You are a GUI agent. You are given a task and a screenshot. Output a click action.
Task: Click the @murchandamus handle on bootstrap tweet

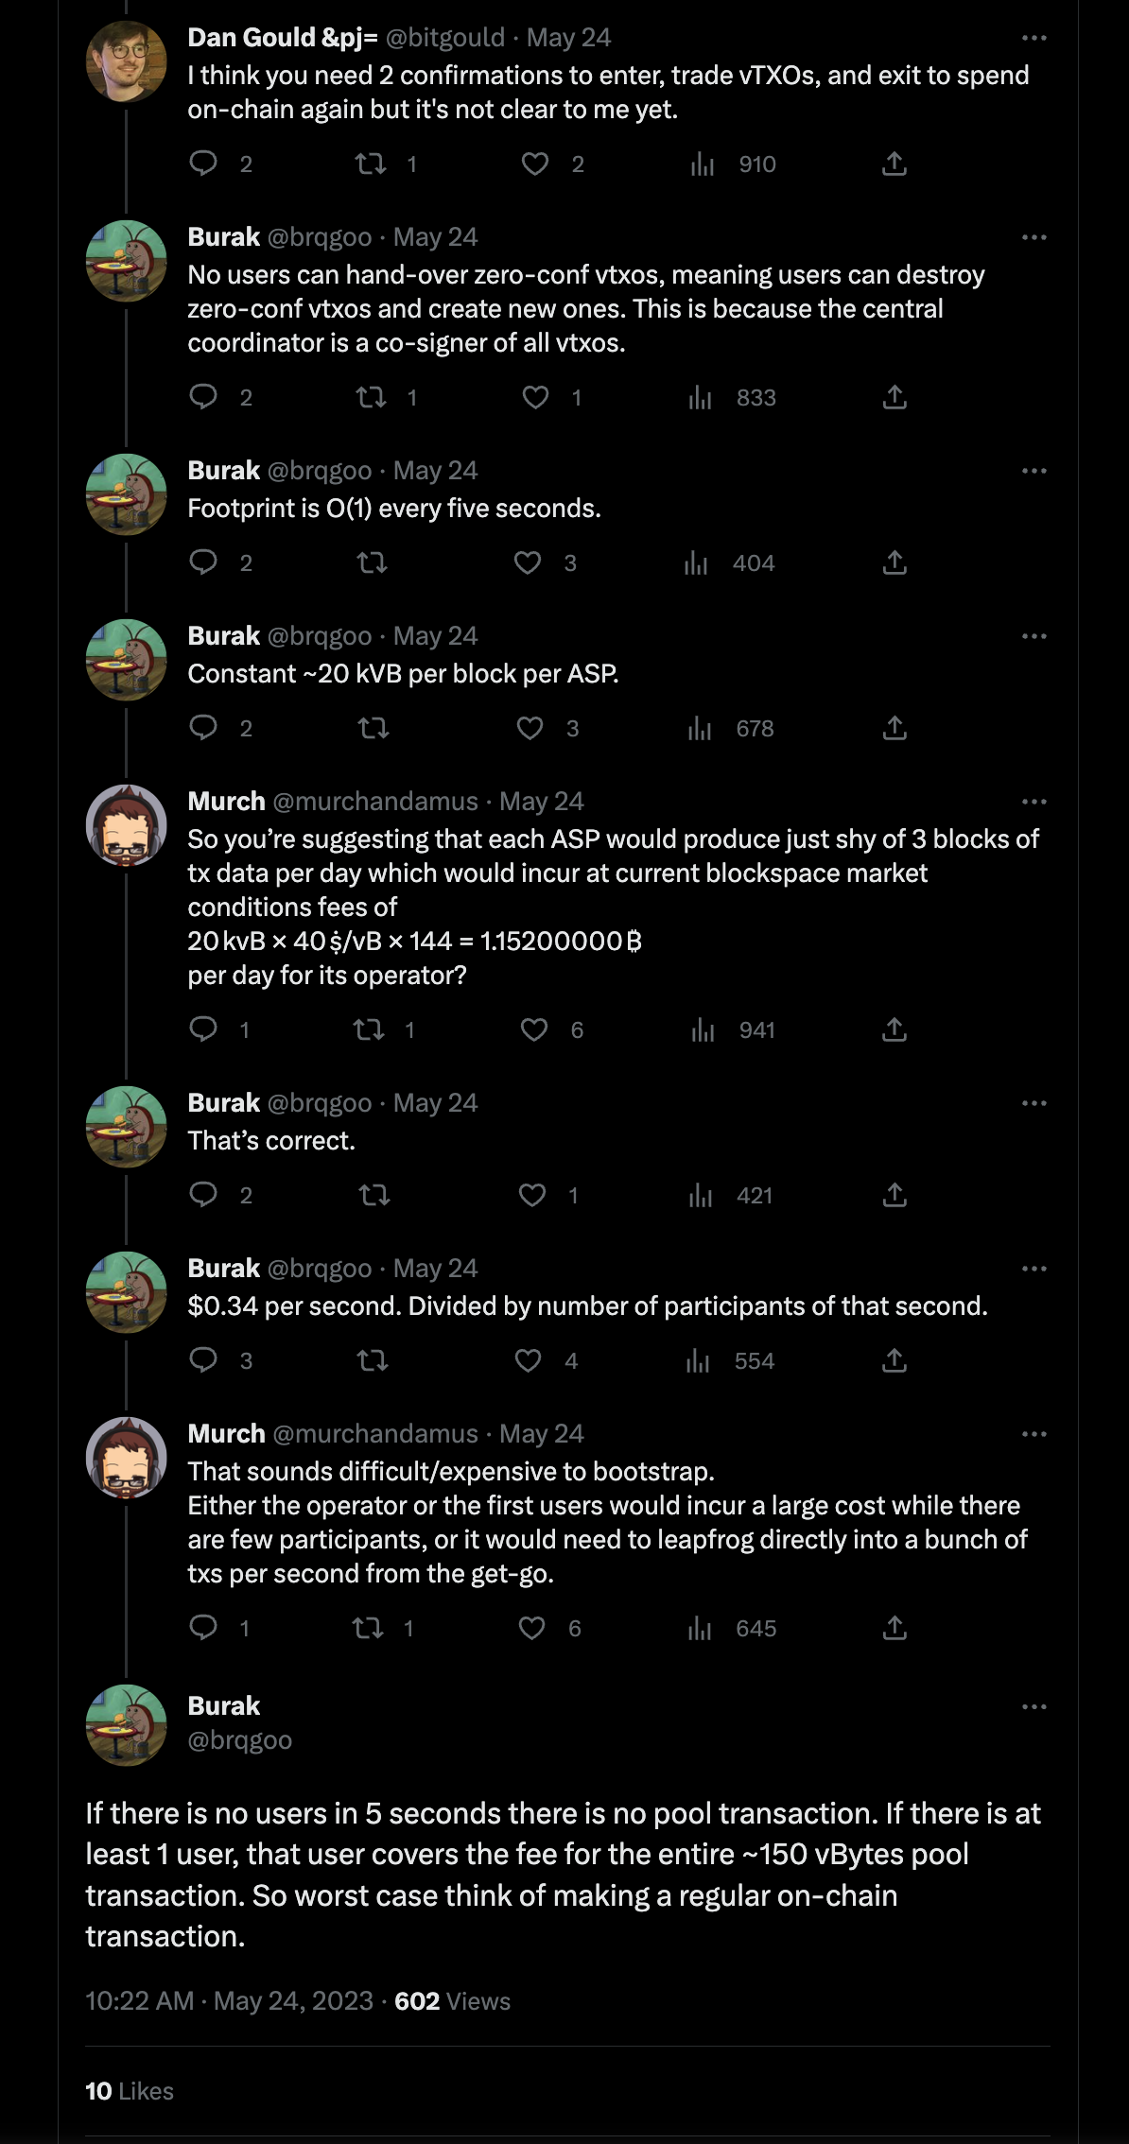(x=375, y=1434)
